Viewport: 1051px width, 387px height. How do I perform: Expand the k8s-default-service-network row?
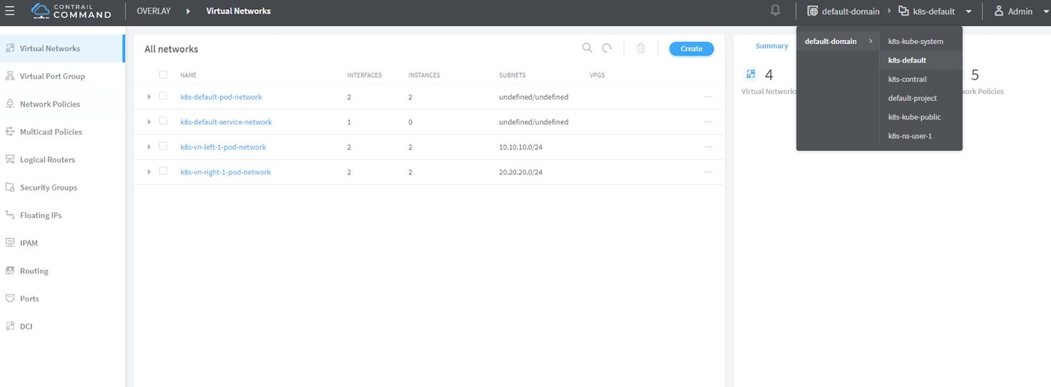tap(149, 122)
